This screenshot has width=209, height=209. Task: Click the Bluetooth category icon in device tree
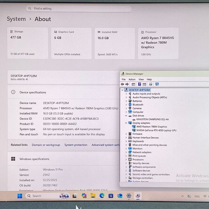[x=130, y=104]
